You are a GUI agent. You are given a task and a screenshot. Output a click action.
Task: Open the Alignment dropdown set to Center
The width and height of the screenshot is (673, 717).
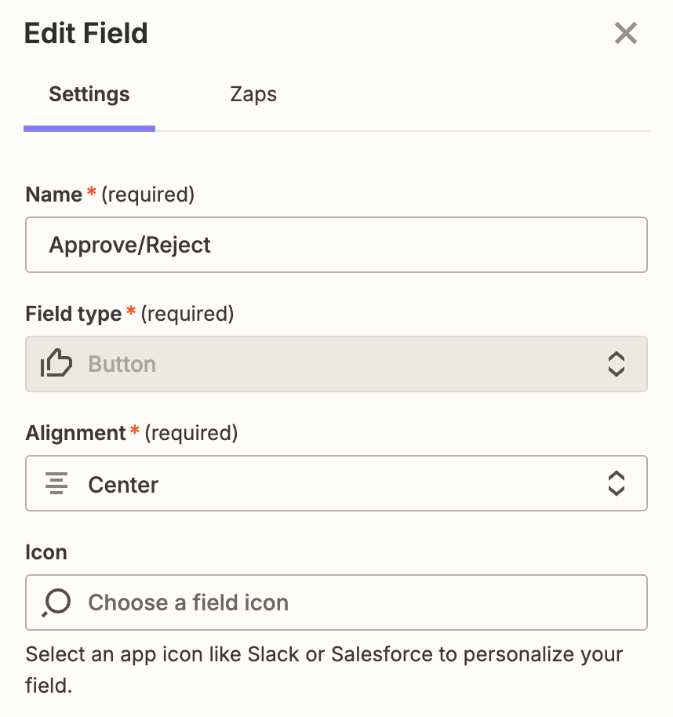(336, 484)
